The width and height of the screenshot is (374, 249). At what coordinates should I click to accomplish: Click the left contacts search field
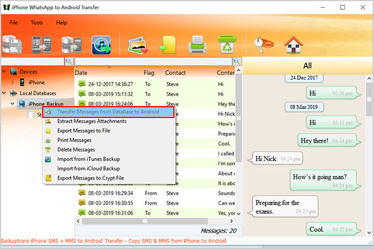point(33,62)
